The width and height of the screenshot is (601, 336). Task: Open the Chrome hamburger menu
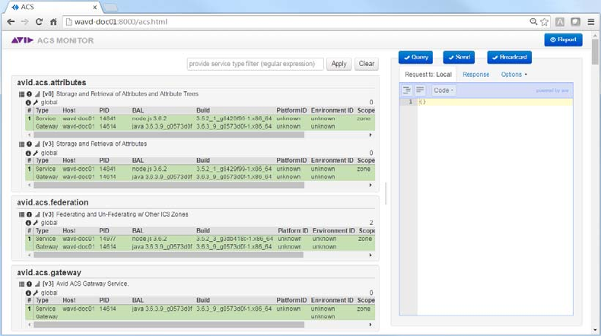pyautogui.click(x=590, y=22)
